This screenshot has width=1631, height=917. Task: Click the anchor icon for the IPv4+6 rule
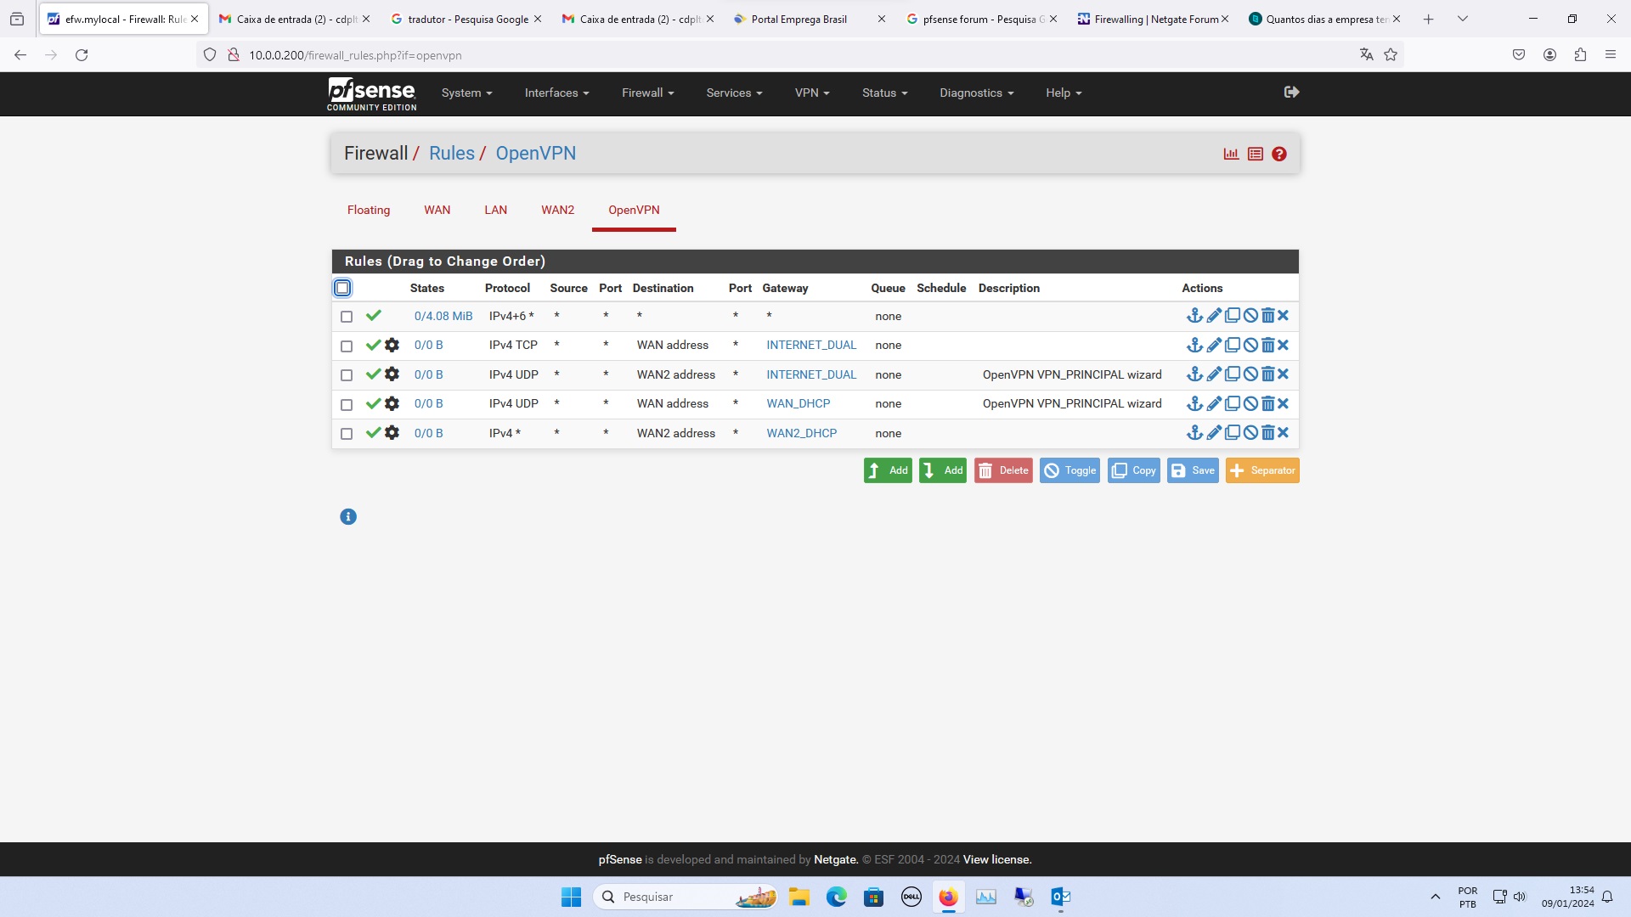click(x=1194, y=316)
